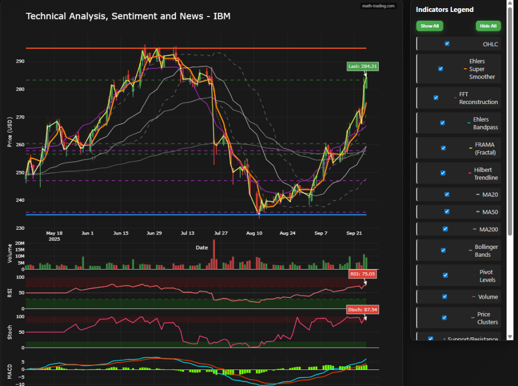
Task: Click the blue support line below the price chart
Action: click(x=196, y=215)
